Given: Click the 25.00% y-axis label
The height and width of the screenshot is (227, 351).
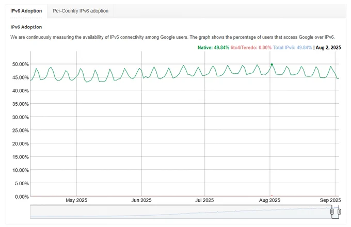Looking at the screenshot, I should coord(20,131).
